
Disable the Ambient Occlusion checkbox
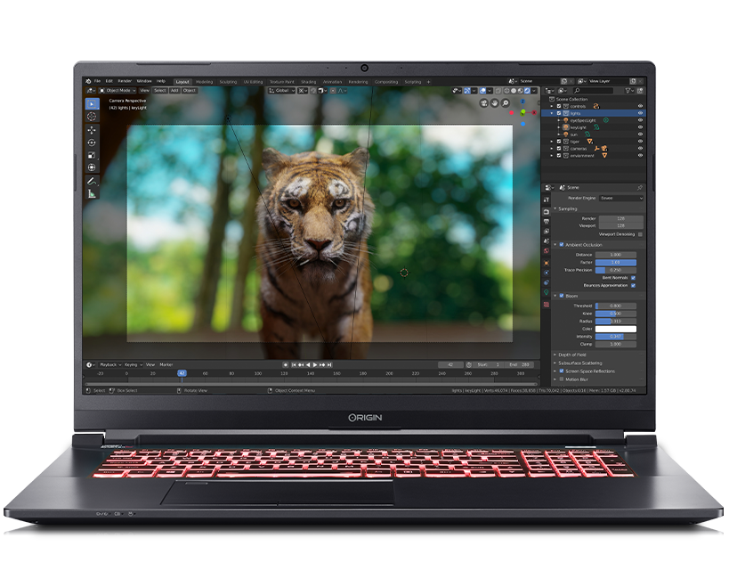pyautogui.click(x=562, y=245)
